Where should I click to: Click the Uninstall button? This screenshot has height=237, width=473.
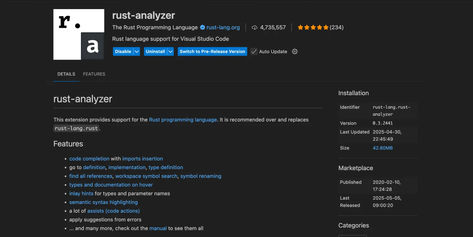coord(155,52)
